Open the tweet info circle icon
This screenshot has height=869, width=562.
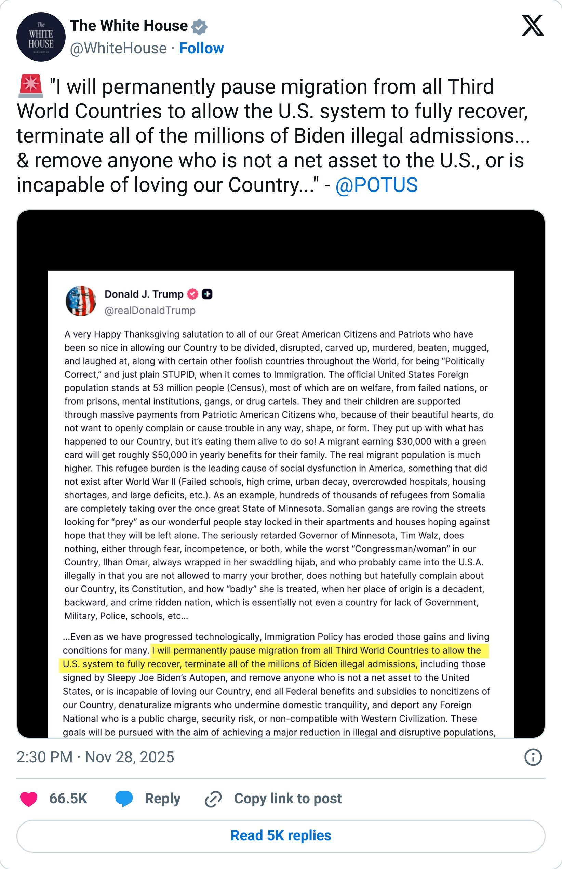point(533,757)
